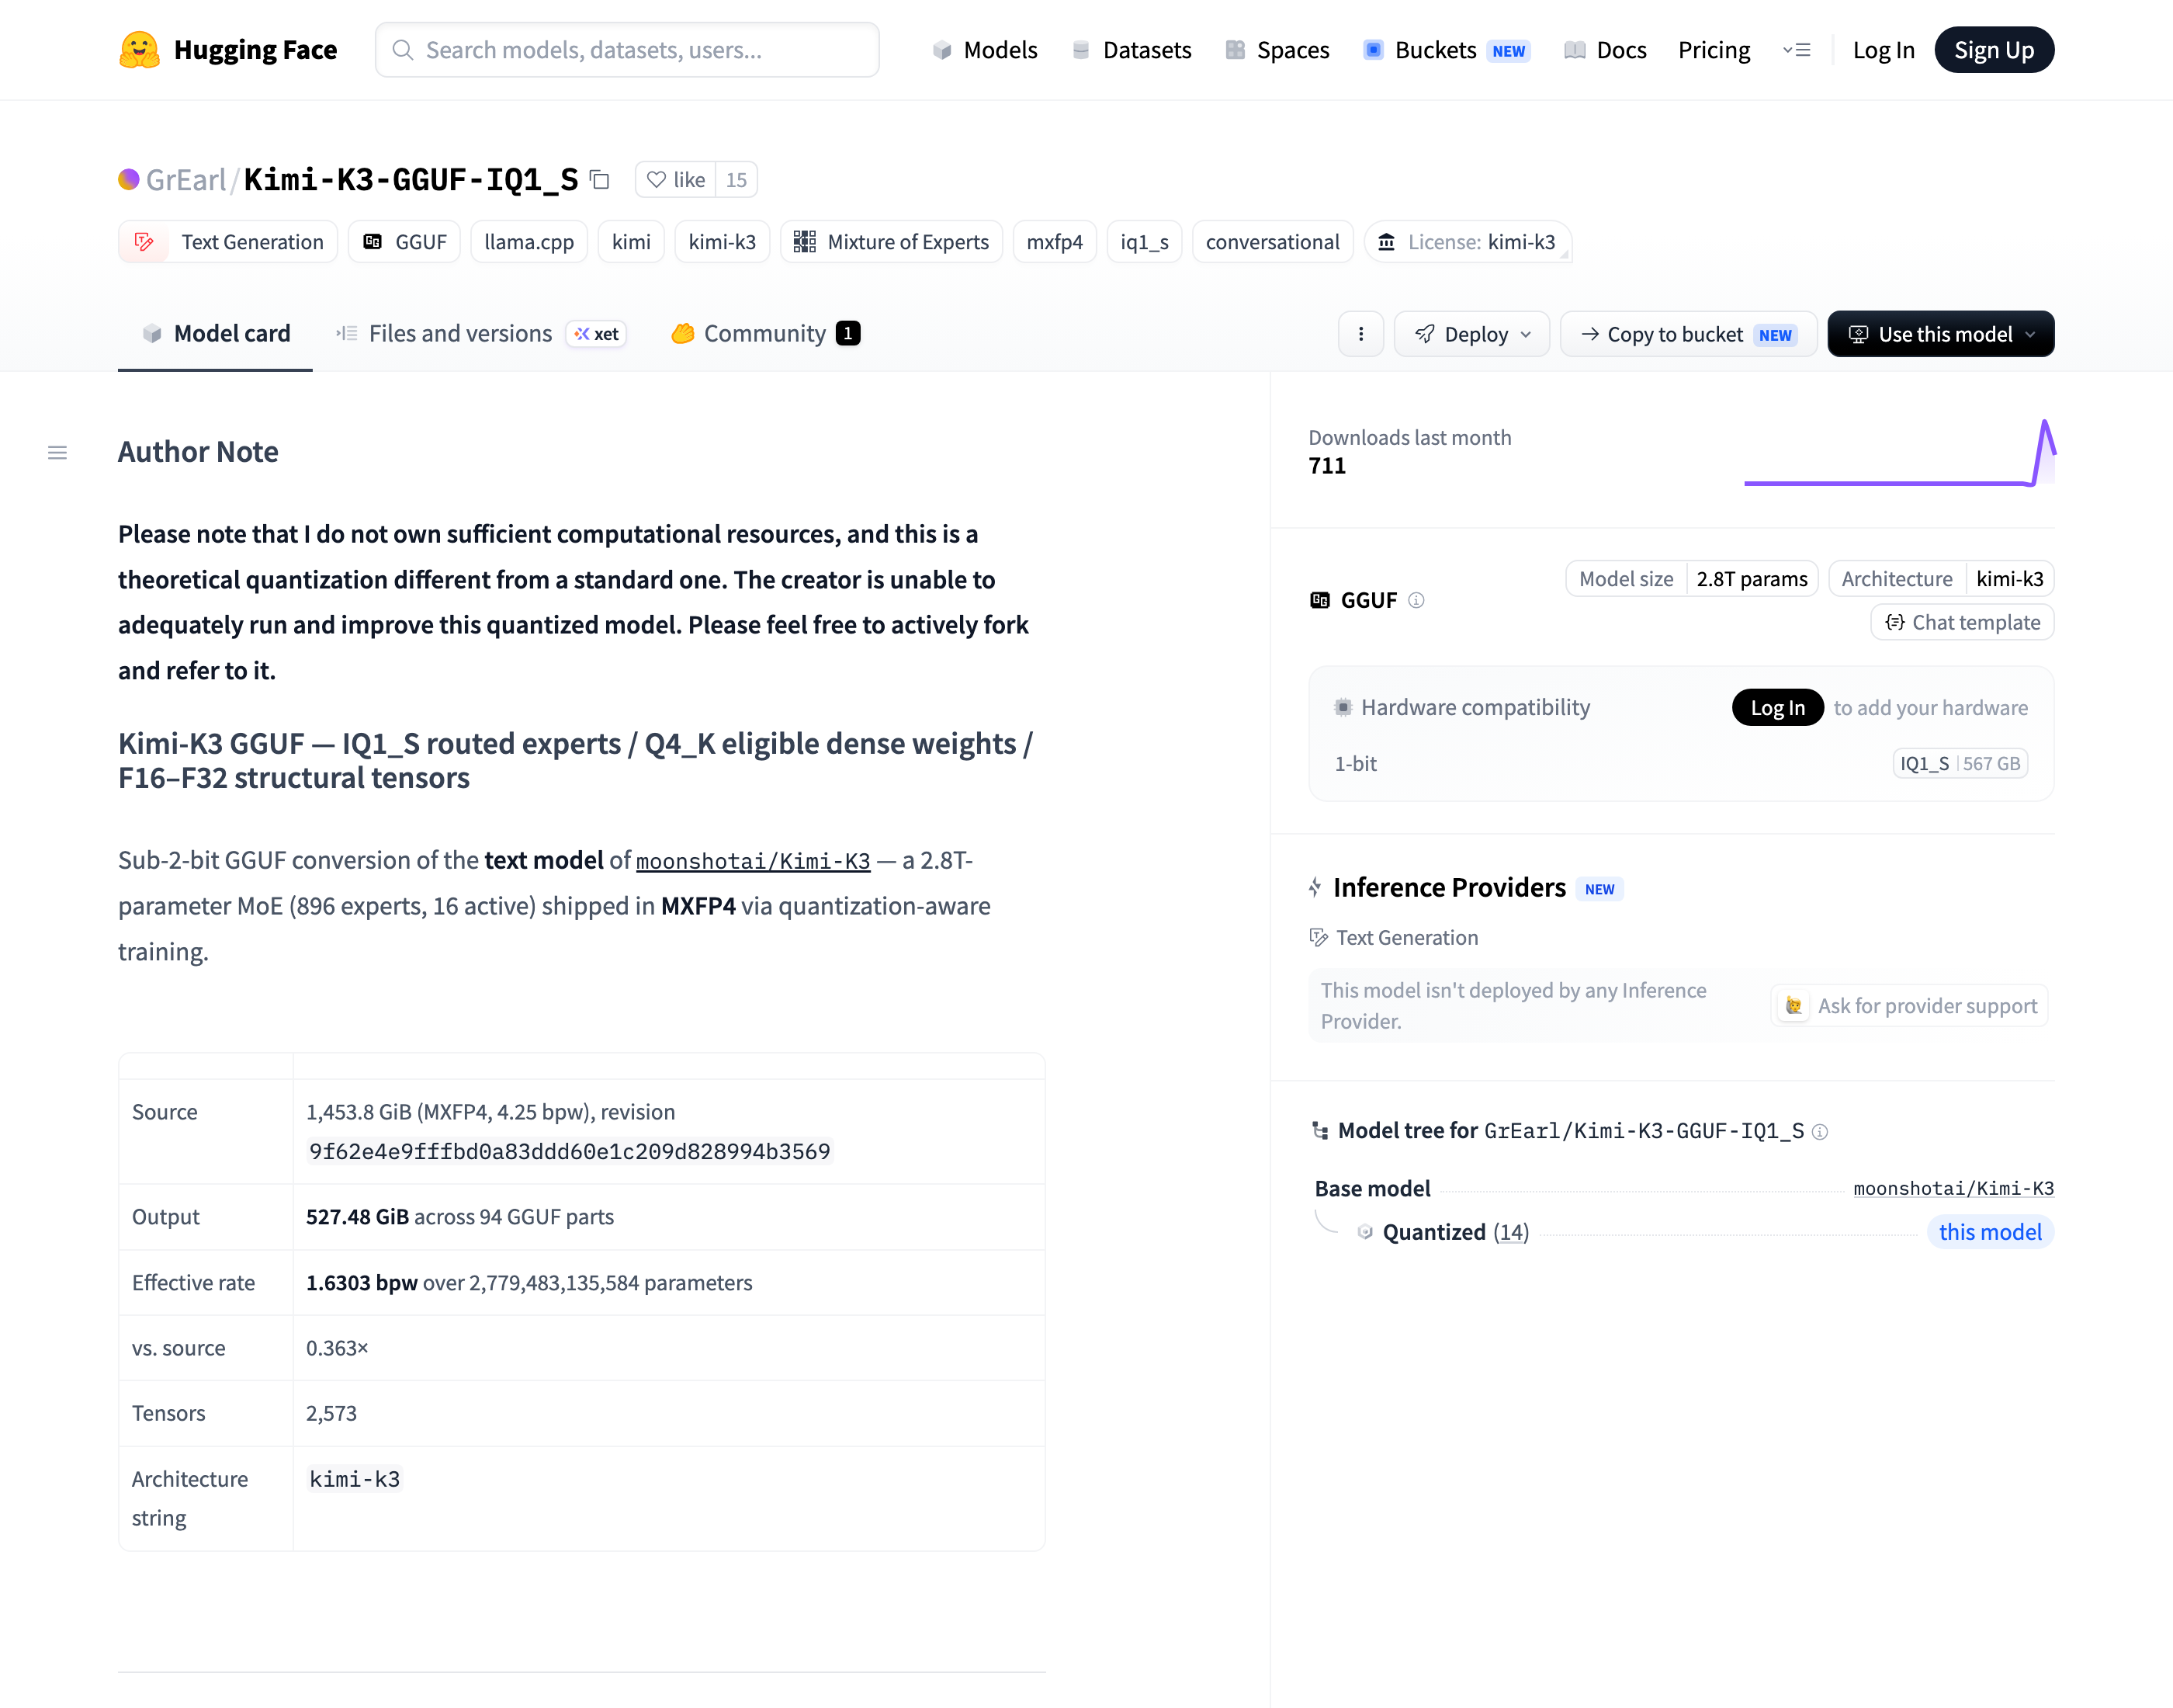The height and width of the screenshot is (1708, 2173).
Task: Open the Deploy dropdown
Action: tap(1471, 334)
